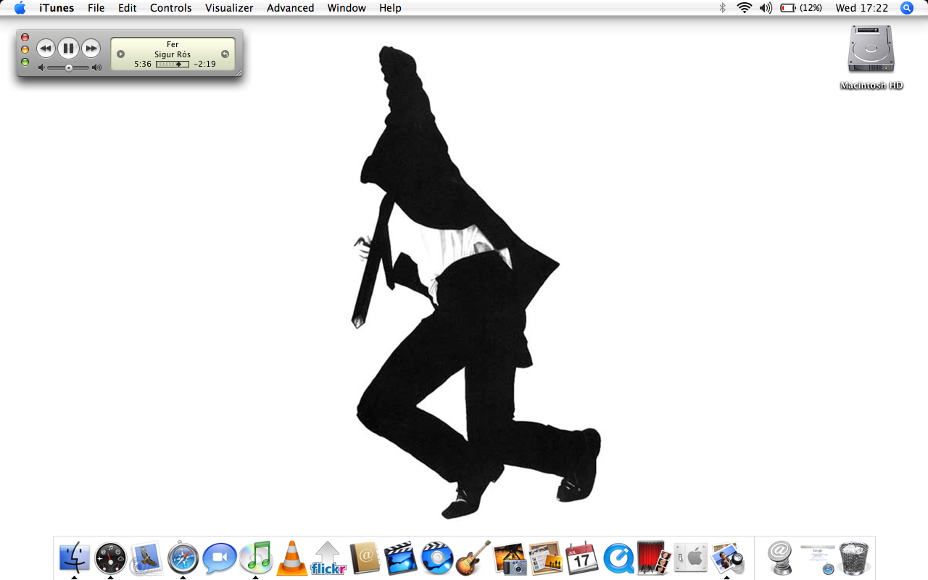Viewport: 928px width, 580px height.
Task: Open System Preferences from the Dock
Action: [x=690, y=558]
